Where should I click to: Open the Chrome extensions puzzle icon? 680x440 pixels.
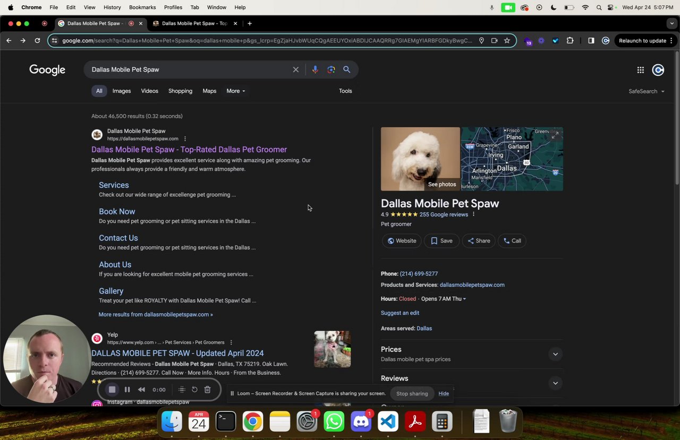point(570,40)
